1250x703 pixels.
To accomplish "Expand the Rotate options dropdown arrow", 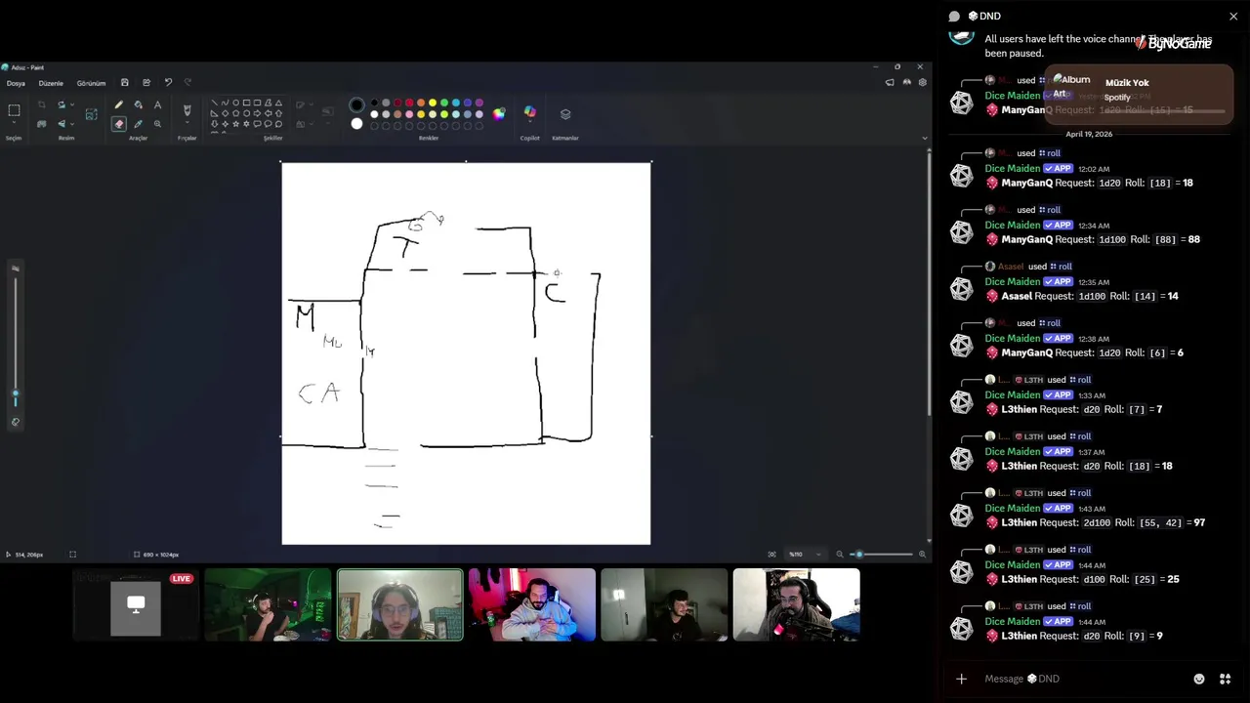I will click(72, 104).
